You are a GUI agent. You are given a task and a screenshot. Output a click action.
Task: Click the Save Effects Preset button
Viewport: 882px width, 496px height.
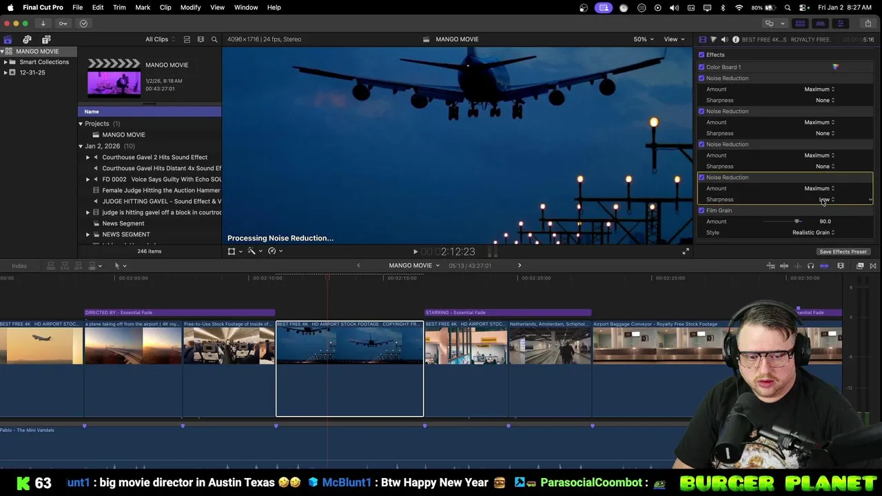843,251
